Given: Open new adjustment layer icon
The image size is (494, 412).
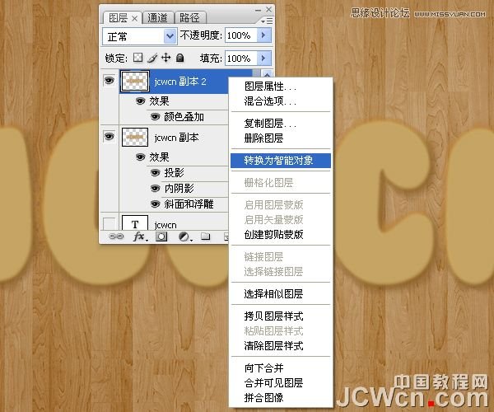Looking at the screenshot, I should [184, 236].
